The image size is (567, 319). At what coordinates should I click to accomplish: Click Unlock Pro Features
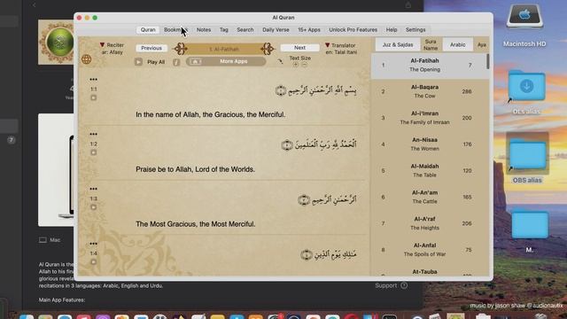pos(353,29)
